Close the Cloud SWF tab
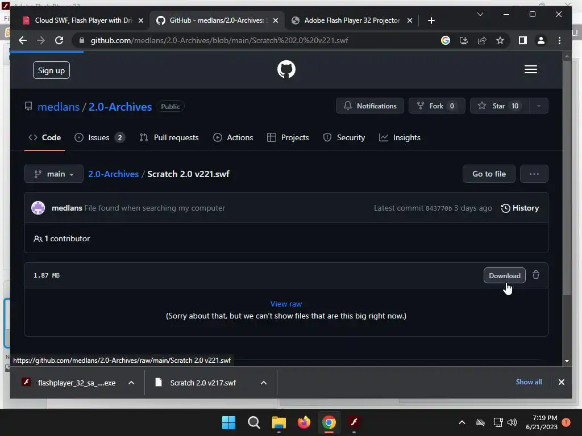The height and width of the screenshot is (436, 582). click(141, 20)
